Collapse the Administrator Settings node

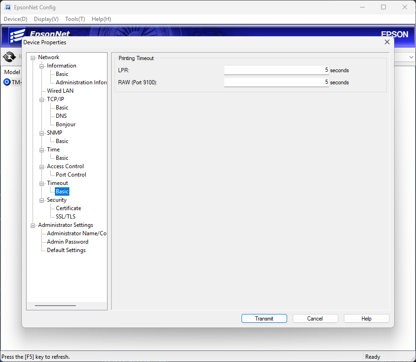pos(33,225)
